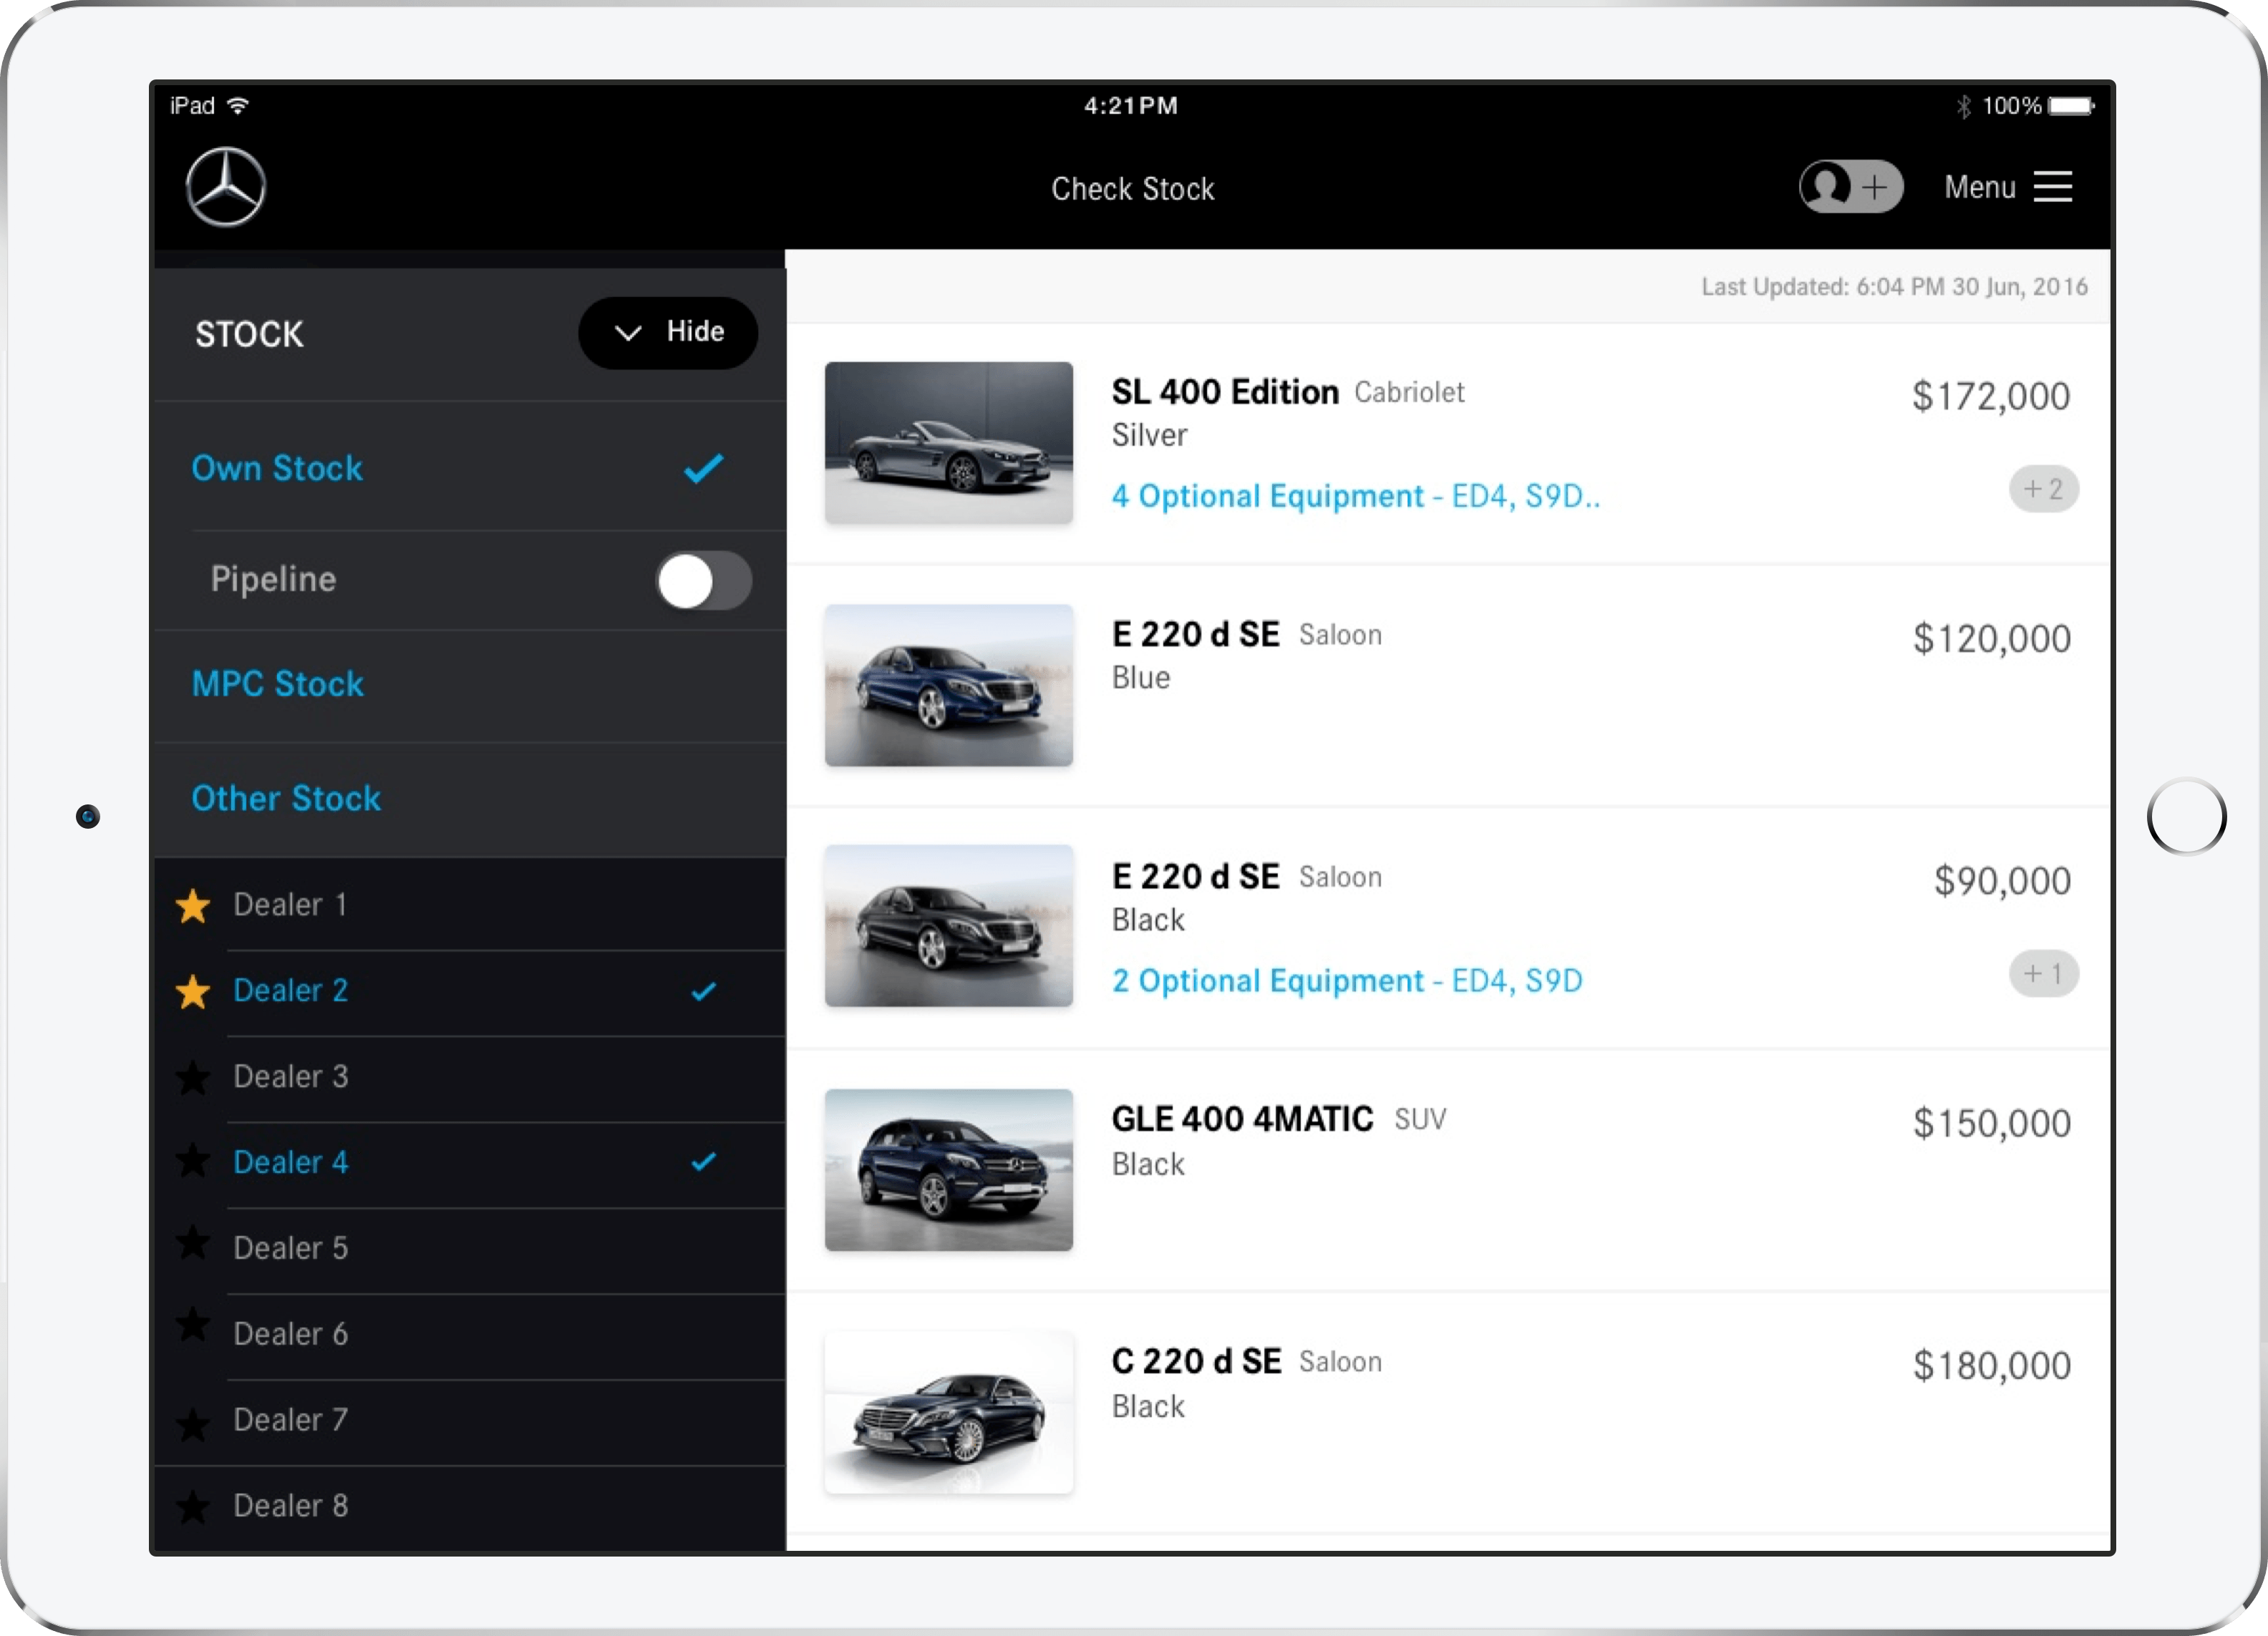Tap the Check Stock title

1133,189
